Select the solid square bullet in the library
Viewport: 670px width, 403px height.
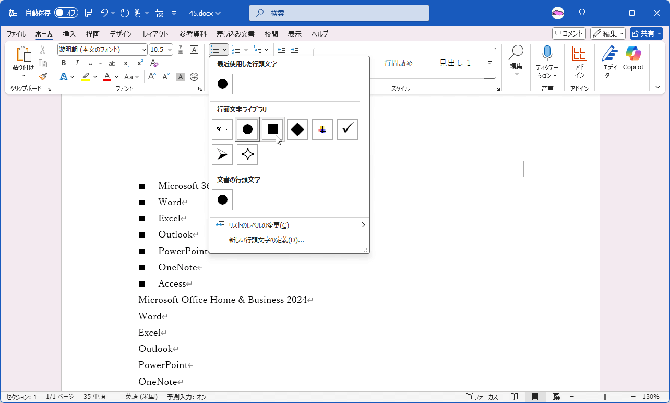coord(272,129)
